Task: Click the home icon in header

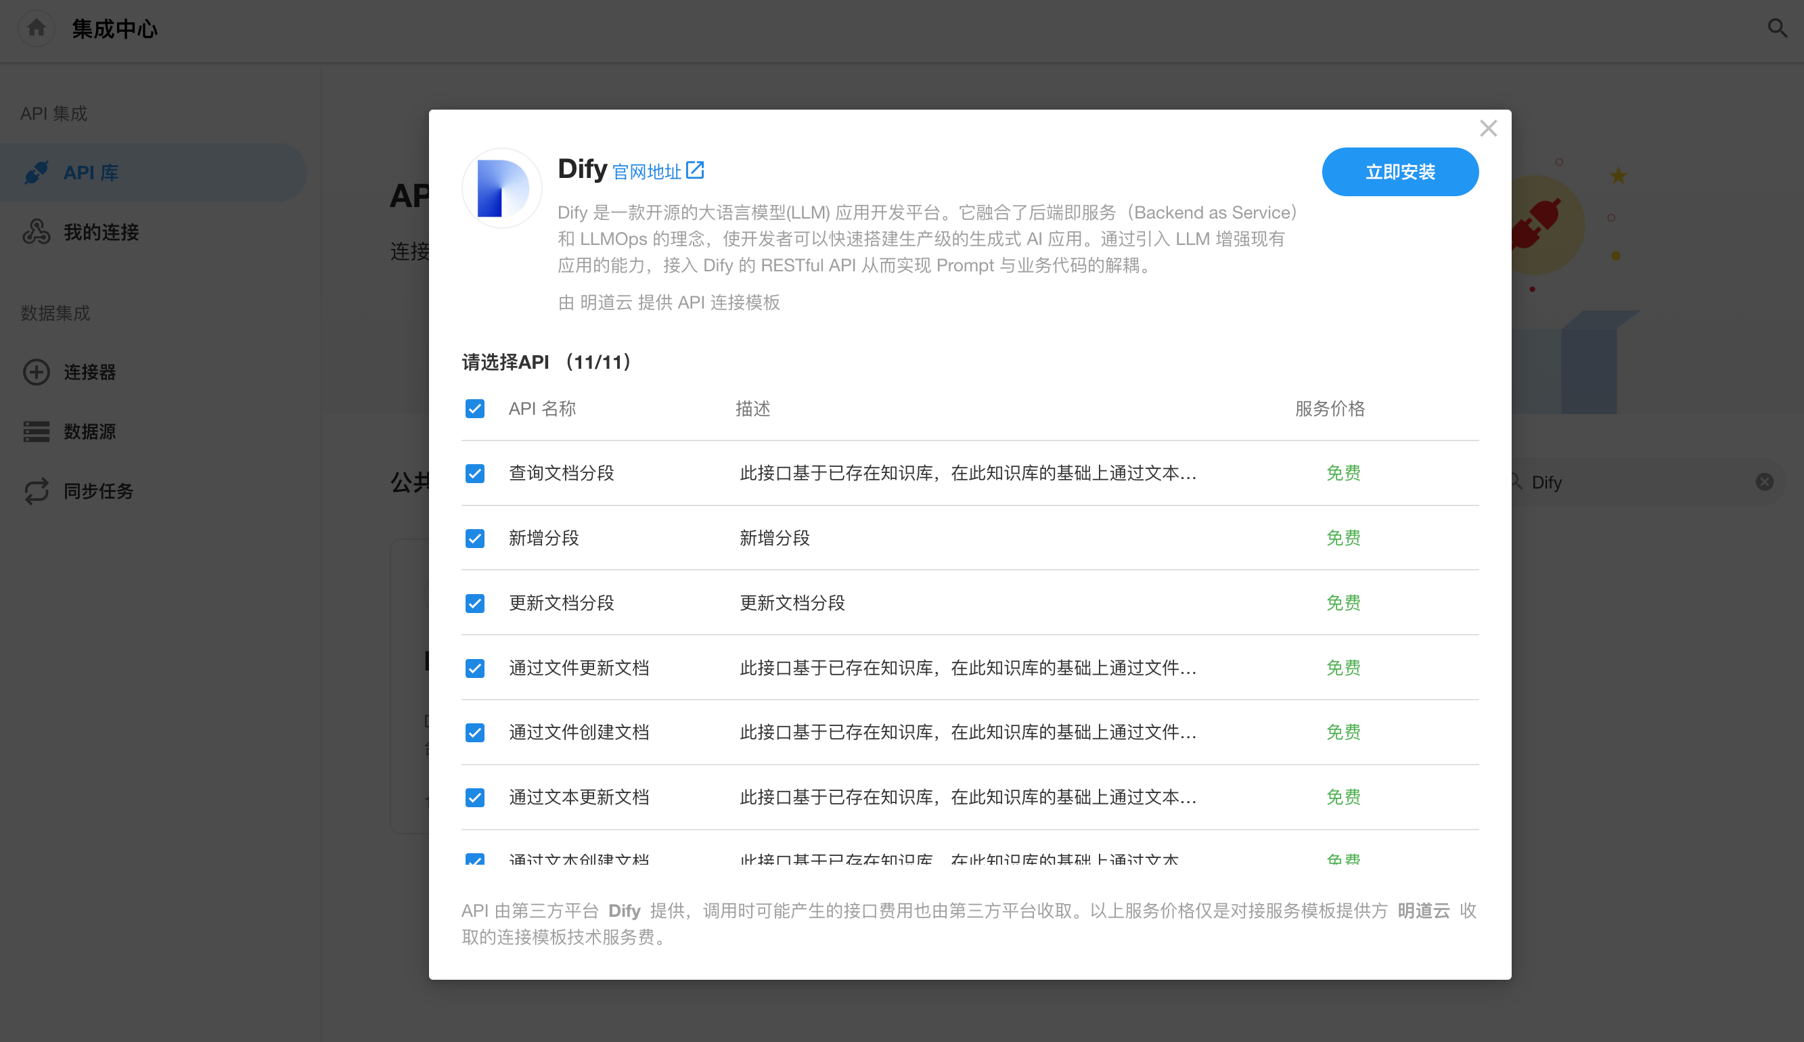Action: [36, 28]
